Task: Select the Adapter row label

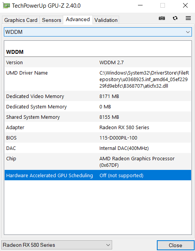Action: (15, 128)
